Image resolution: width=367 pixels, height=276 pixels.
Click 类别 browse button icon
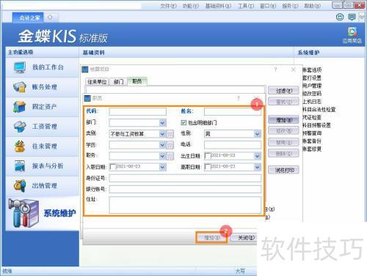coord(170,134)
